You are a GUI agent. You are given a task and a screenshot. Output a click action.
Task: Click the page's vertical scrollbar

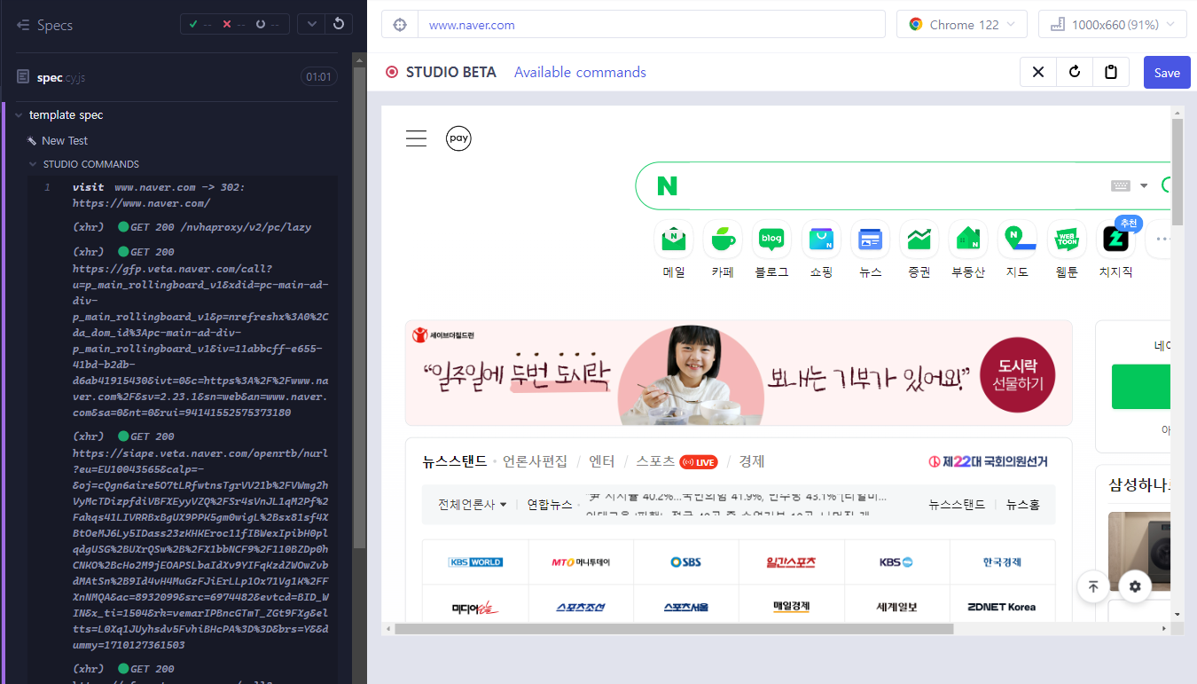pyautogui.click(x=1177, y=171)
